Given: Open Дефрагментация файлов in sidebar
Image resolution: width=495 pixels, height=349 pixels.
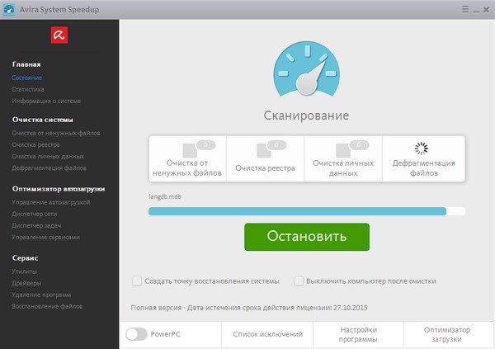Looking at the screenshot, I should click(49, 168).
